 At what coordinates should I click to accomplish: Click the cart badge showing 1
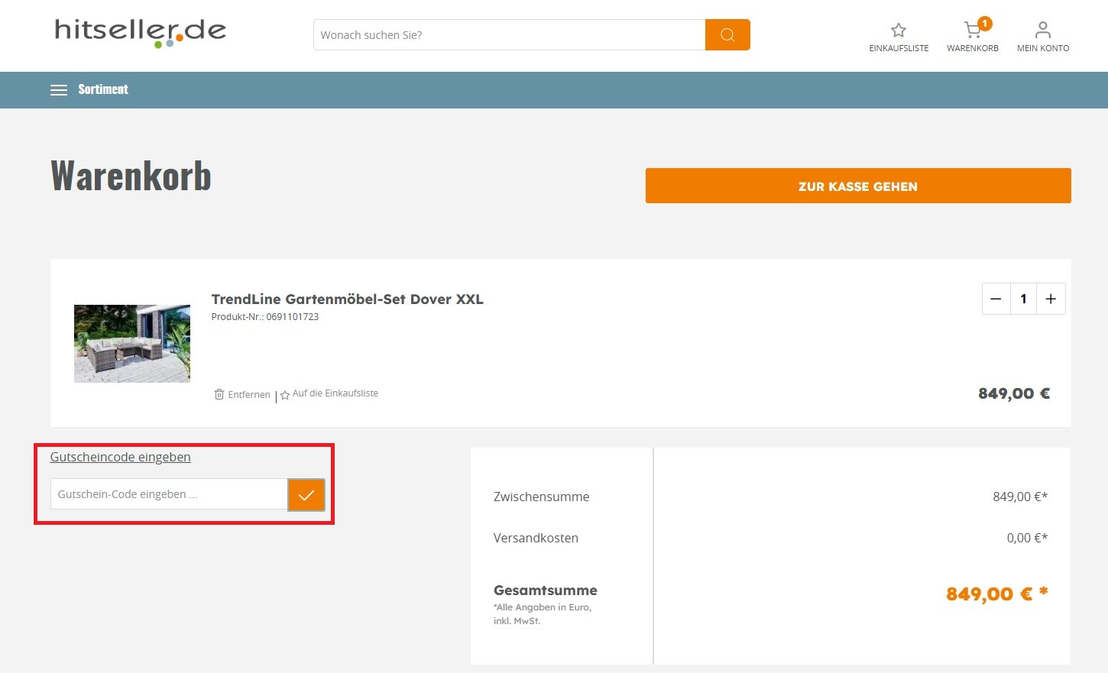coord(985,24)
